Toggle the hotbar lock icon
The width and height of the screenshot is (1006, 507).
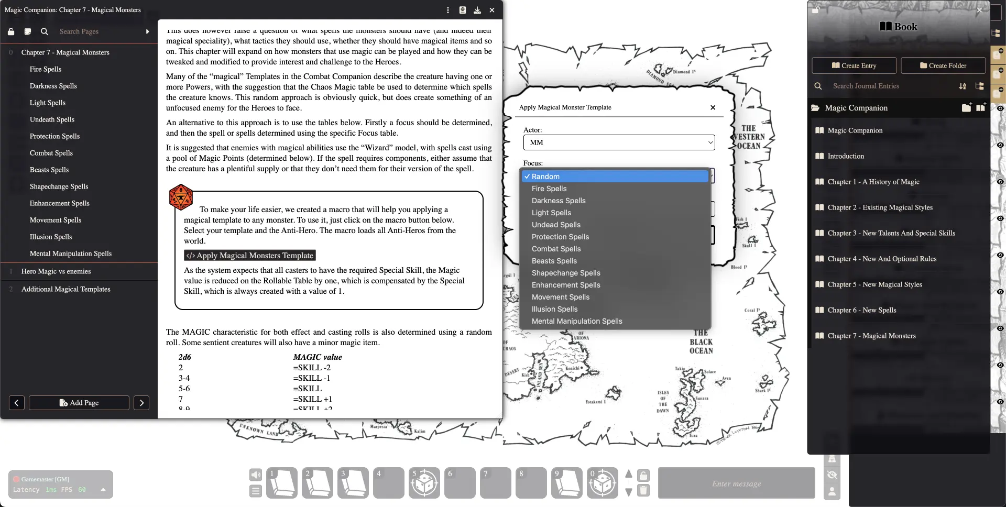click(643, 475)
